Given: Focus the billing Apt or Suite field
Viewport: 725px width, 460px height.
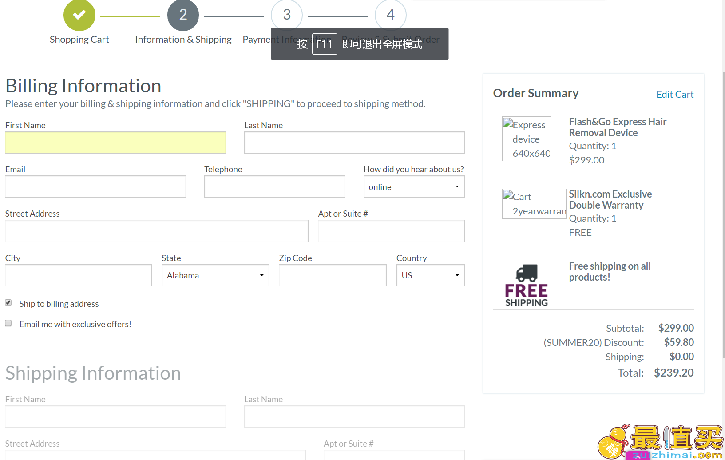Looking at the screenshot, I should coord(392,231).
